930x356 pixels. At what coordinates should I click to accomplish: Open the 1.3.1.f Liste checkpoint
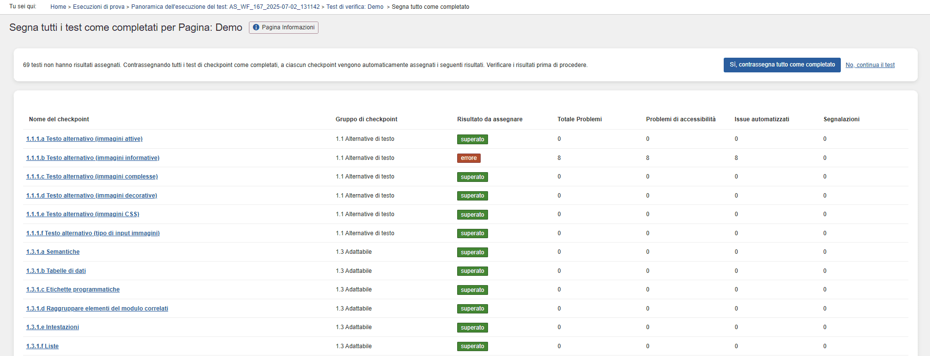(x=42, y=346)
